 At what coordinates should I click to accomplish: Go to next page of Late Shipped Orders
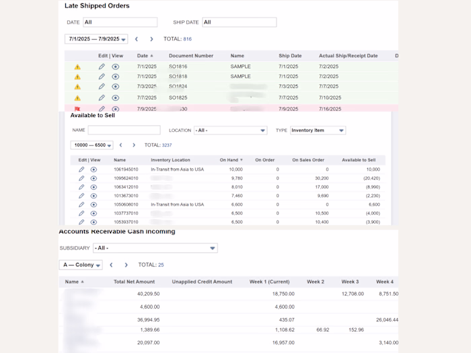pos(151,39)
